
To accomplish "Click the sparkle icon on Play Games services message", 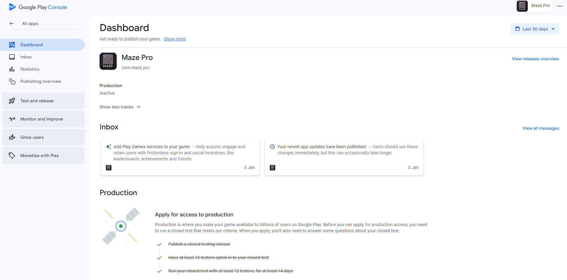I will (108, 147).
